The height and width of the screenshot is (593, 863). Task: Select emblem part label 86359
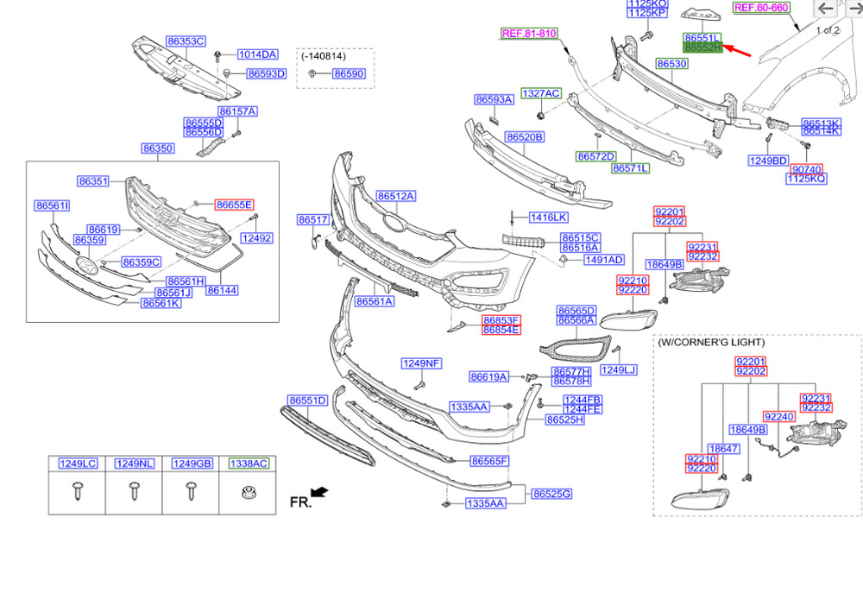point(89,240)
